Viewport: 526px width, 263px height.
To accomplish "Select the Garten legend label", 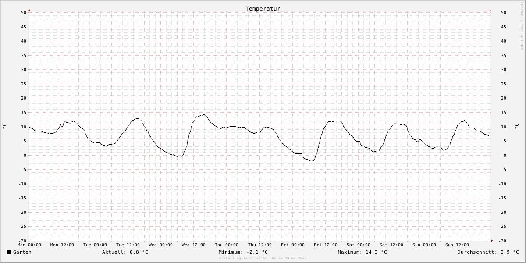I will pos(22,252).
